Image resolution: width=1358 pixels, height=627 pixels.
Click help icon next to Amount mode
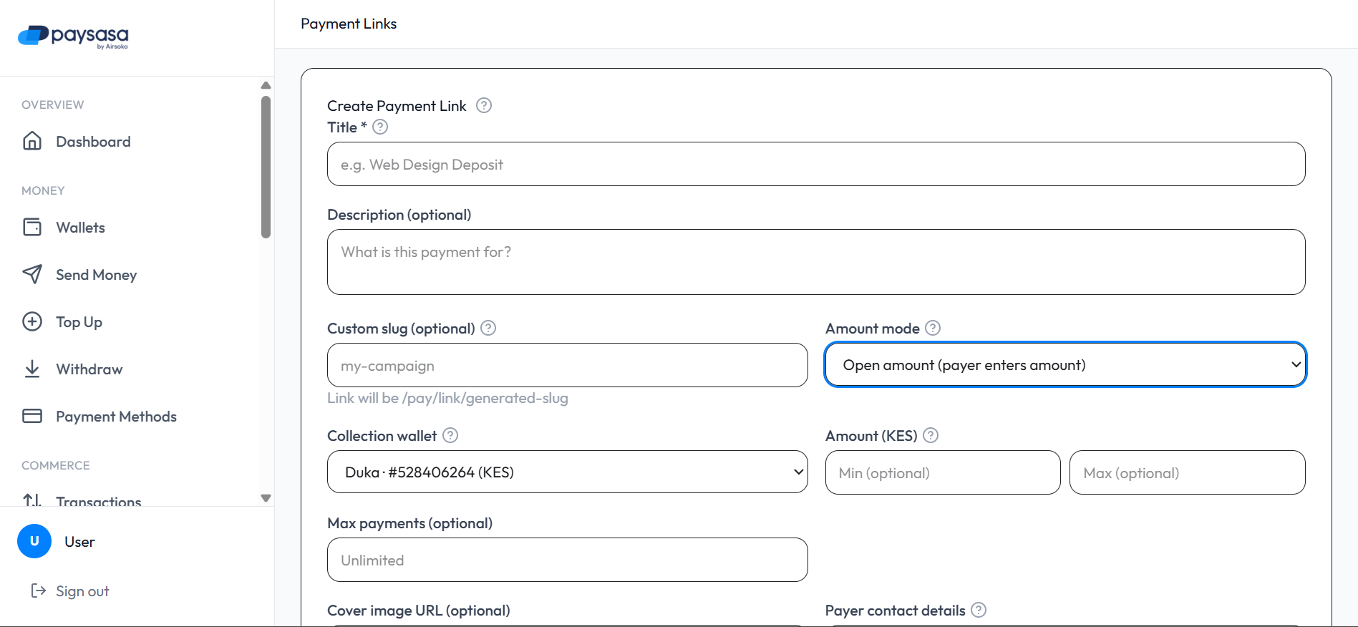[933, 328]
